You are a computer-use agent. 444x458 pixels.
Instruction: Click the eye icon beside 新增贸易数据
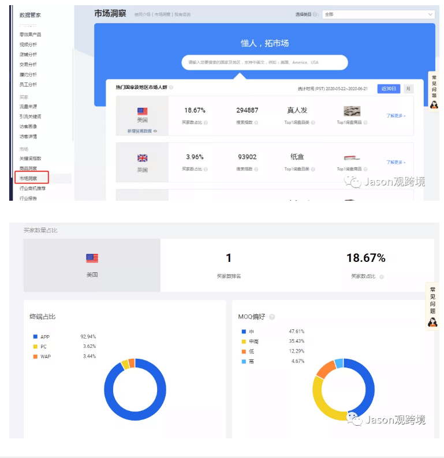pos(155,132)
